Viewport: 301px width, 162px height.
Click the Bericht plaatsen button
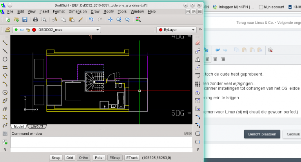262,134
